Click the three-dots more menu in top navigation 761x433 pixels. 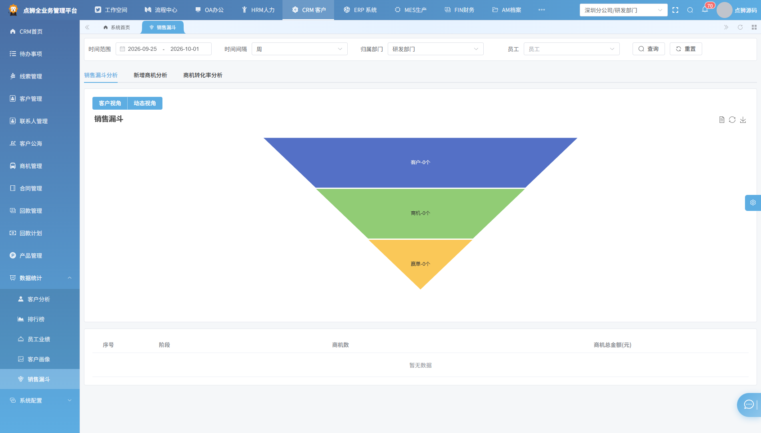click(541, 10)
